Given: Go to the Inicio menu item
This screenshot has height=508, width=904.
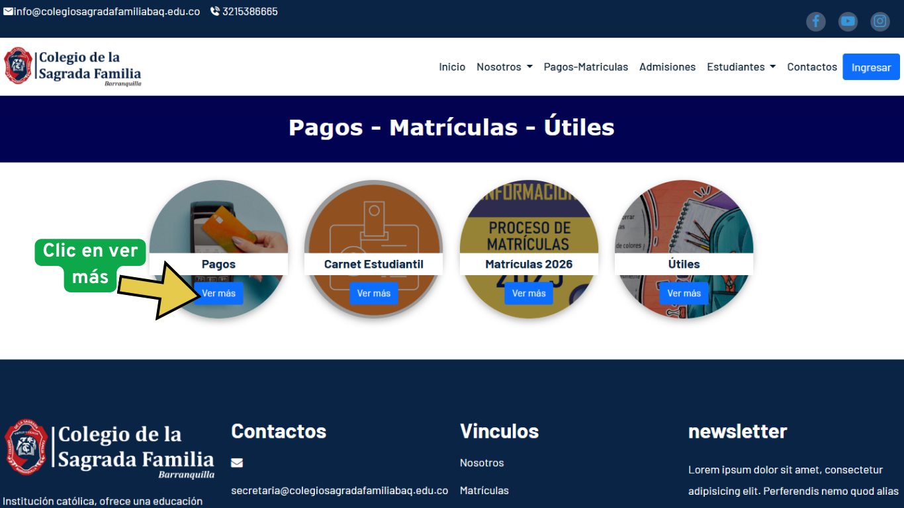Looking at the screenshot, I should 452,67.
